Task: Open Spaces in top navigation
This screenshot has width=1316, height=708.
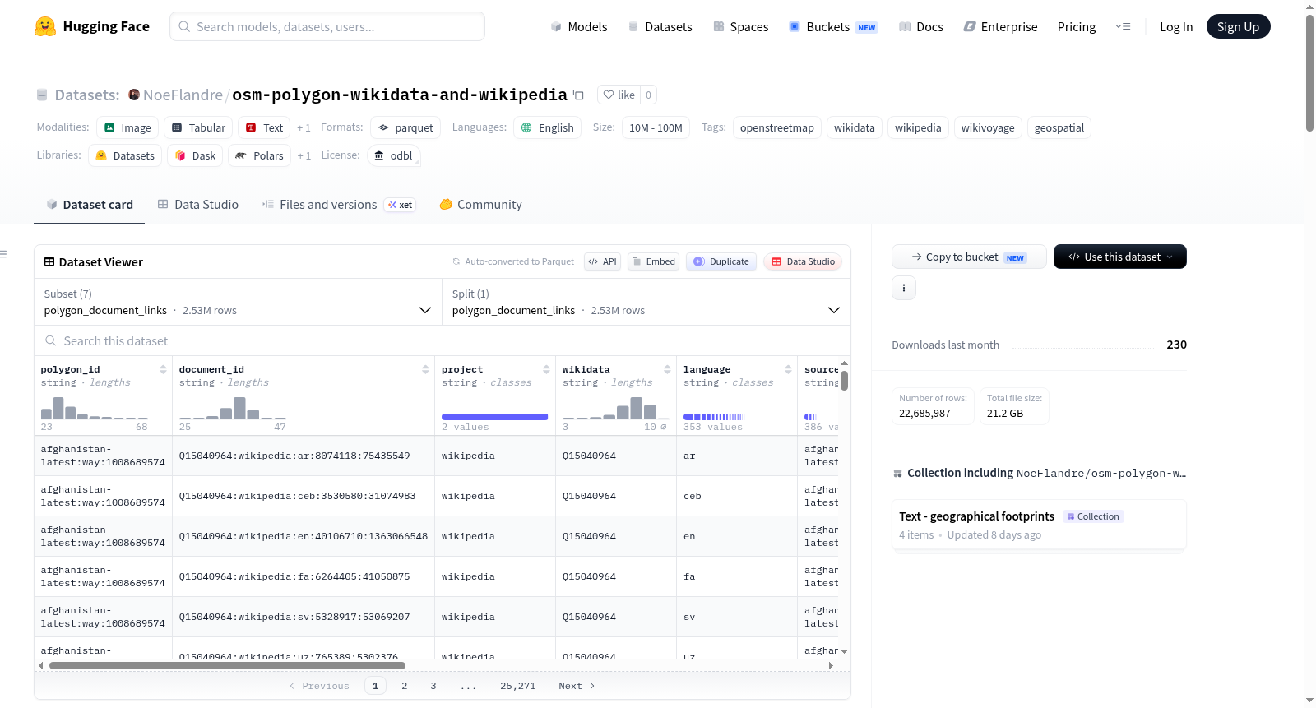Action: [x=740, y=26]
